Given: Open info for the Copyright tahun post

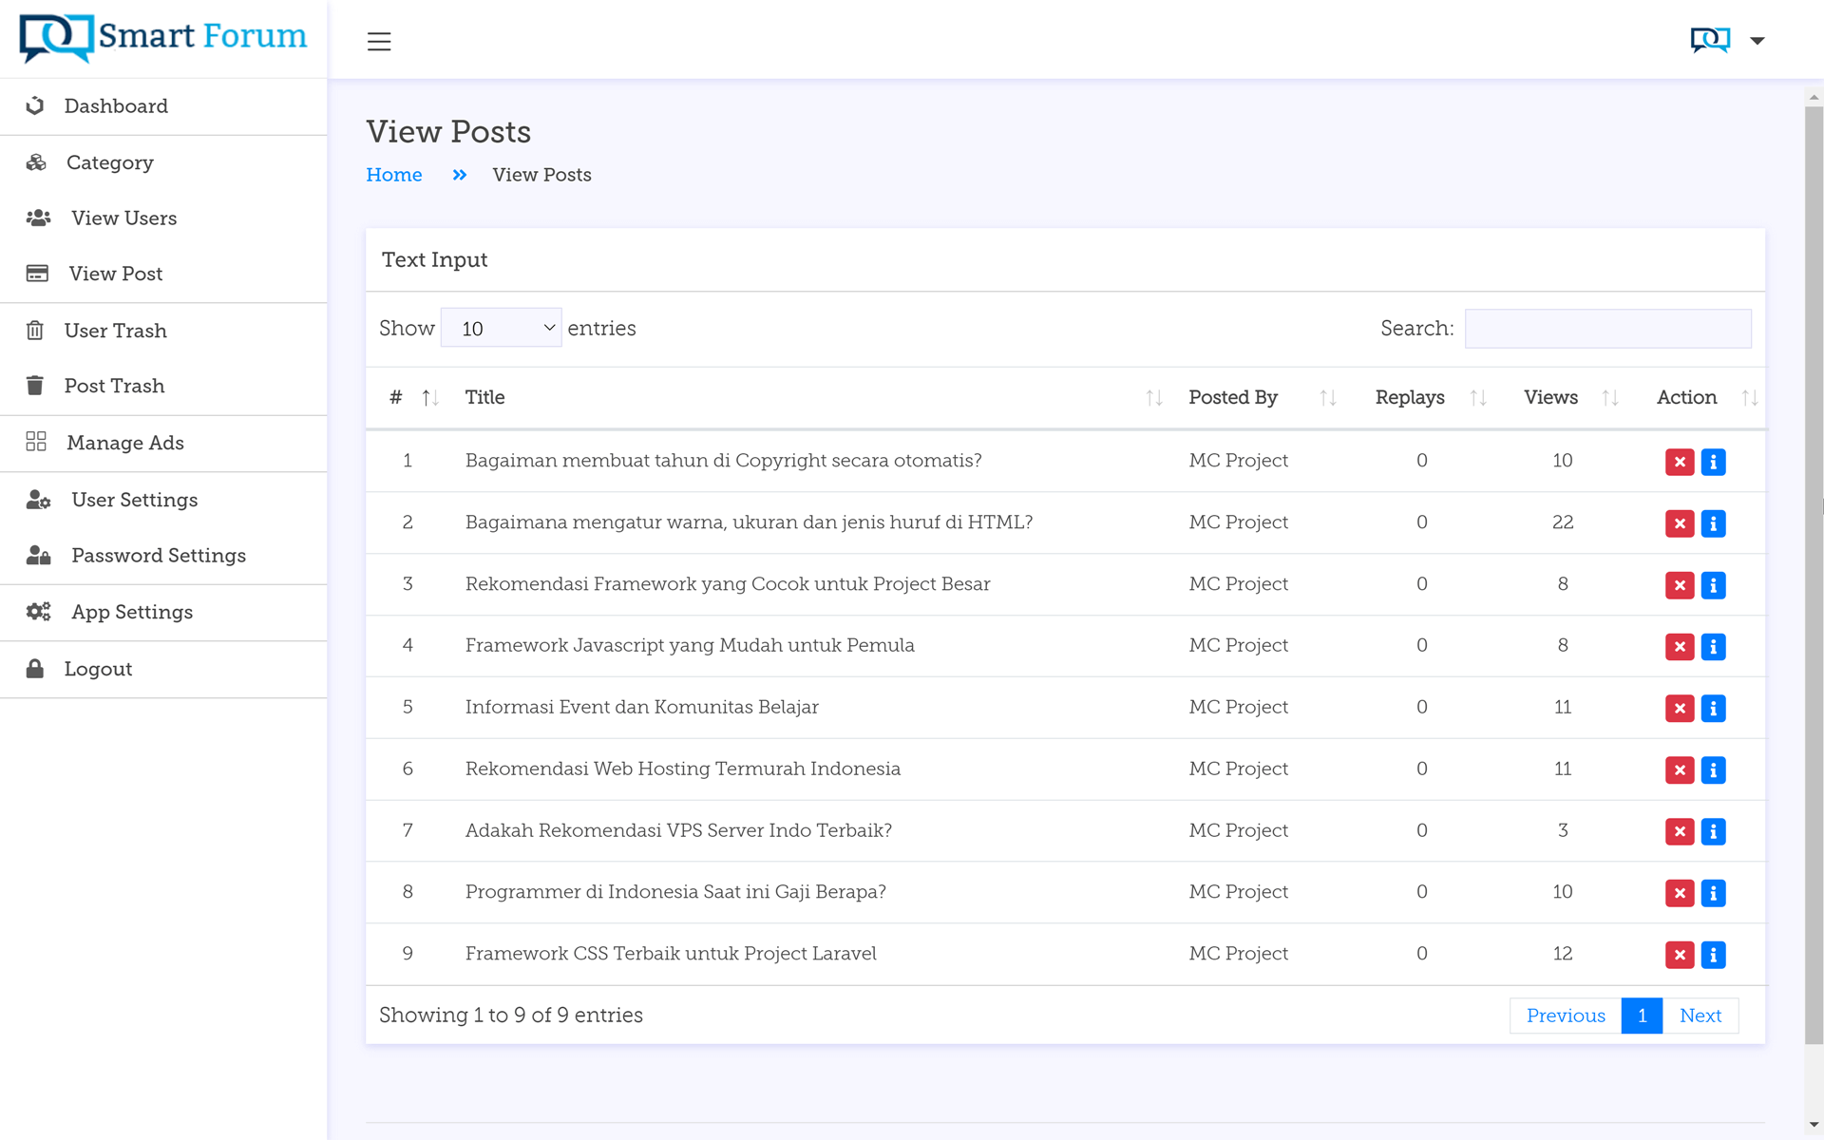Looking at the screenshot, I should click(1714, 462).
